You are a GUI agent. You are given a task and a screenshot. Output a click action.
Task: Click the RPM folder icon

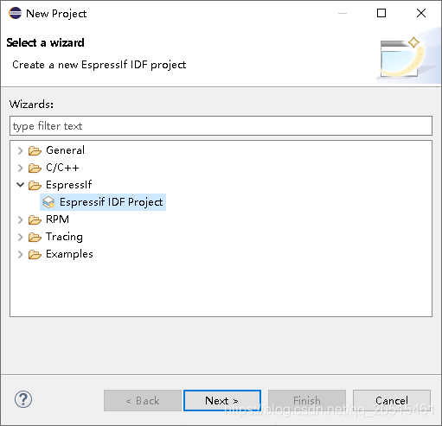(35, 219)
